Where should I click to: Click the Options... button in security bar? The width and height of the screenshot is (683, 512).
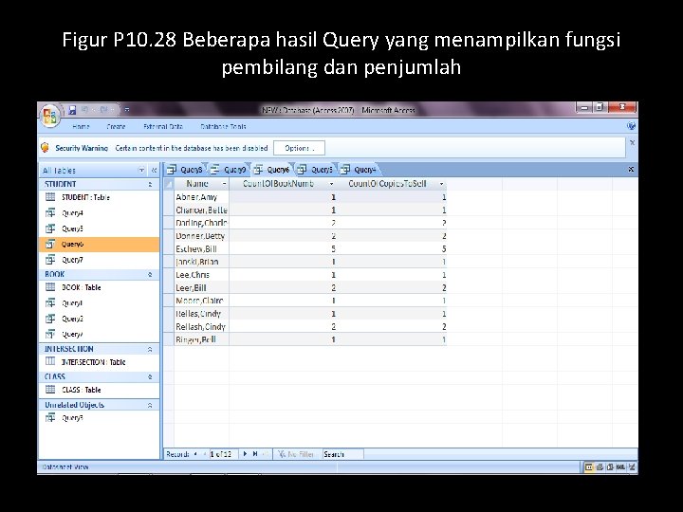tap(299, 148)
